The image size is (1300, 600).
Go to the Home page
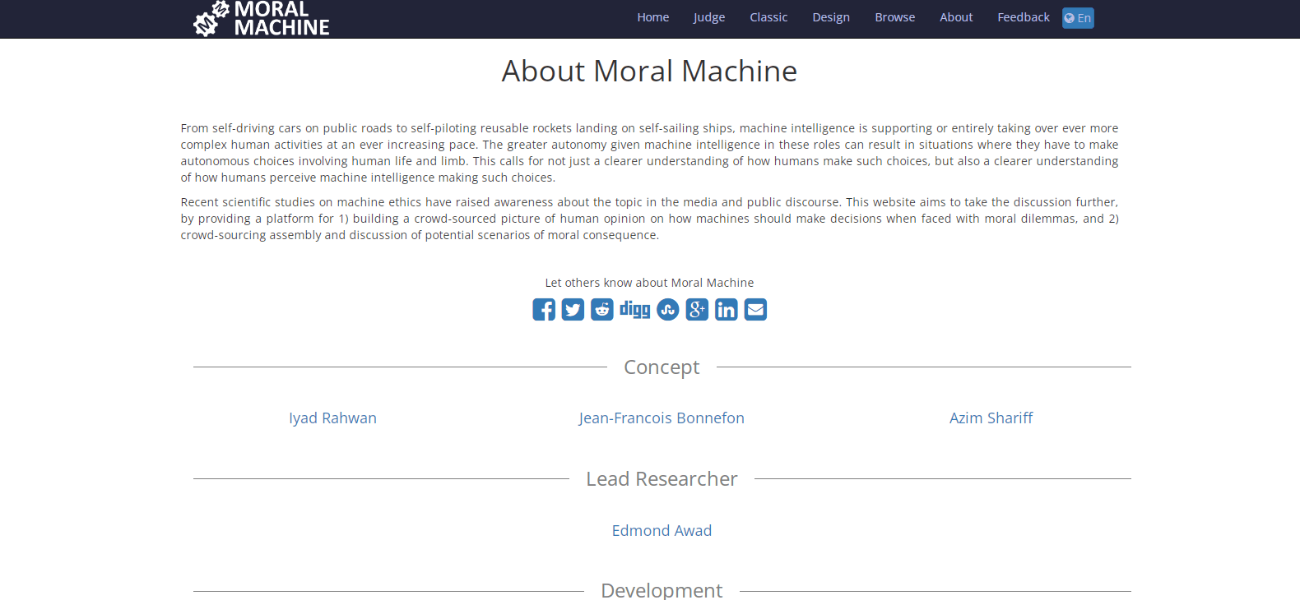653,17
